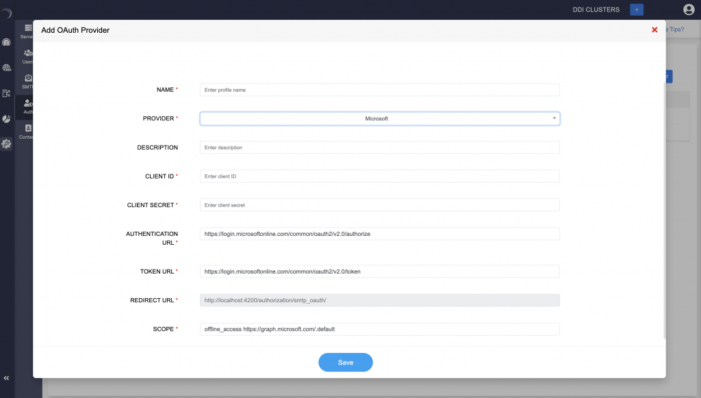Click the blue plus button near DDI CLUSTERS

point(637,9)
